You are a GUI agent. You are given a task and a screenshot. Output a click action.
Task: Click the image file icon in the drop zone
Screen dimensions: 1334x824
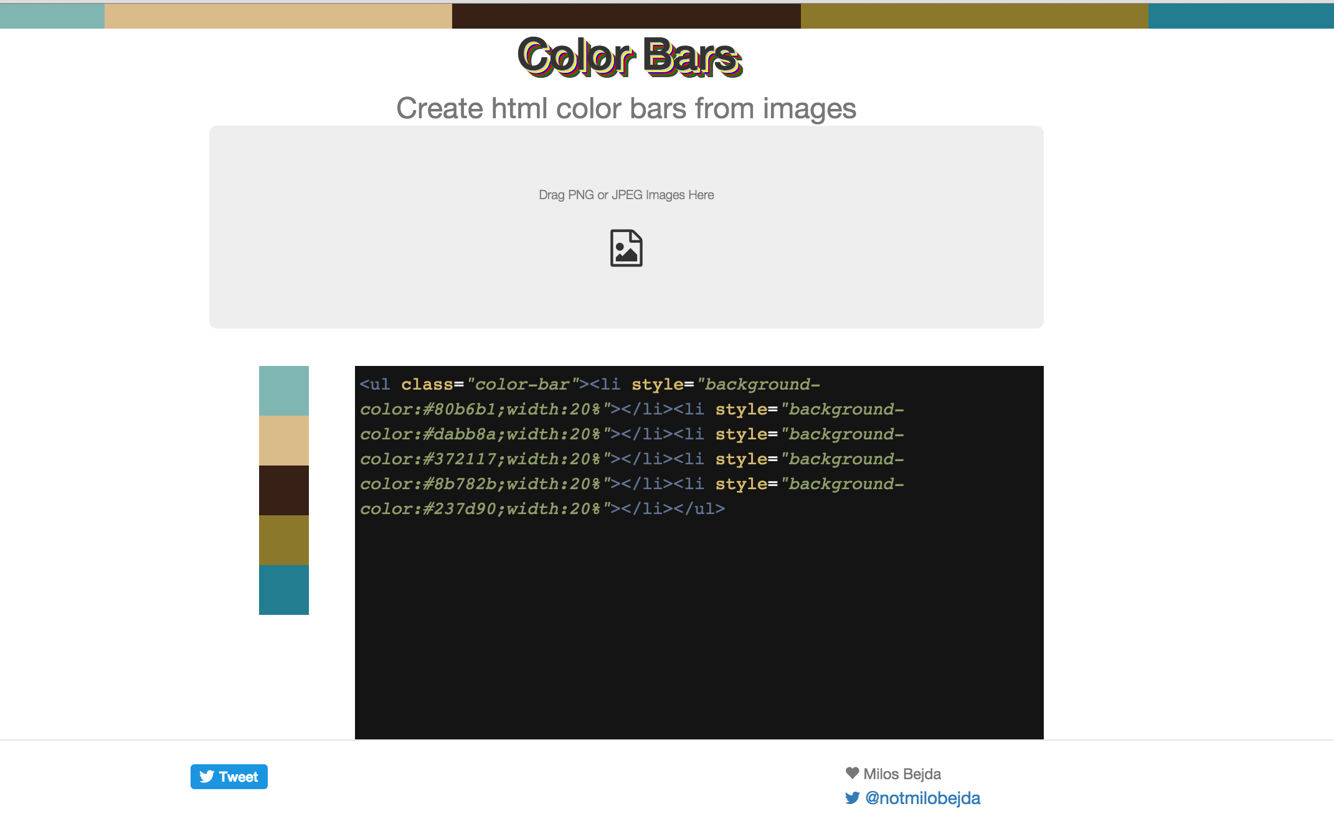click(626, 248)
